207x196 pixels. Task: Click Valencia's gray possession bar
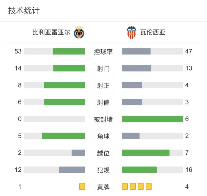[x=136, y=51]
